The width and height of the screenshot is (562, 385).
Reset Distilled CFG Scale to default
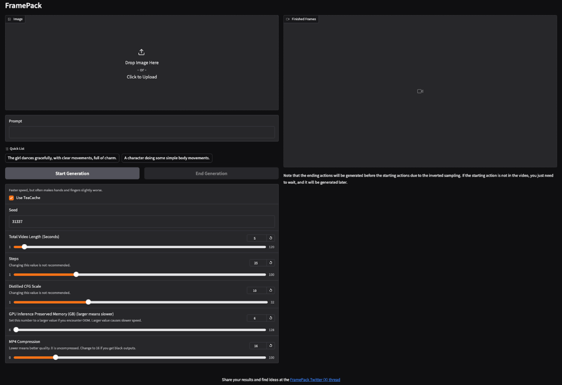pyautogui.click(x=271, y=290)
